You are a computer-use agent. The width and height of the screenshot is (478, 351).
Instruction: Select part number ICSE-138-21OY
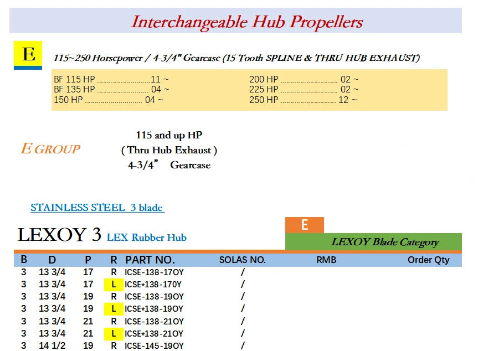(x=154, y=322)
